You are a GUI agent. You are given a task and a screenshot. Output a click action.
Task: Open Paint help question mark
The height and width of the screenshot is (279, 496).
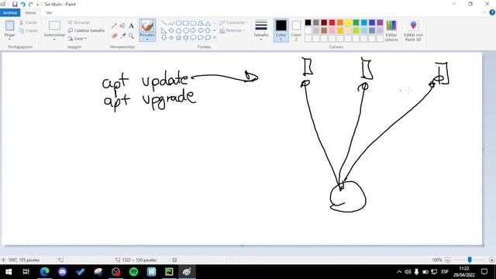[x=492, y=12]
